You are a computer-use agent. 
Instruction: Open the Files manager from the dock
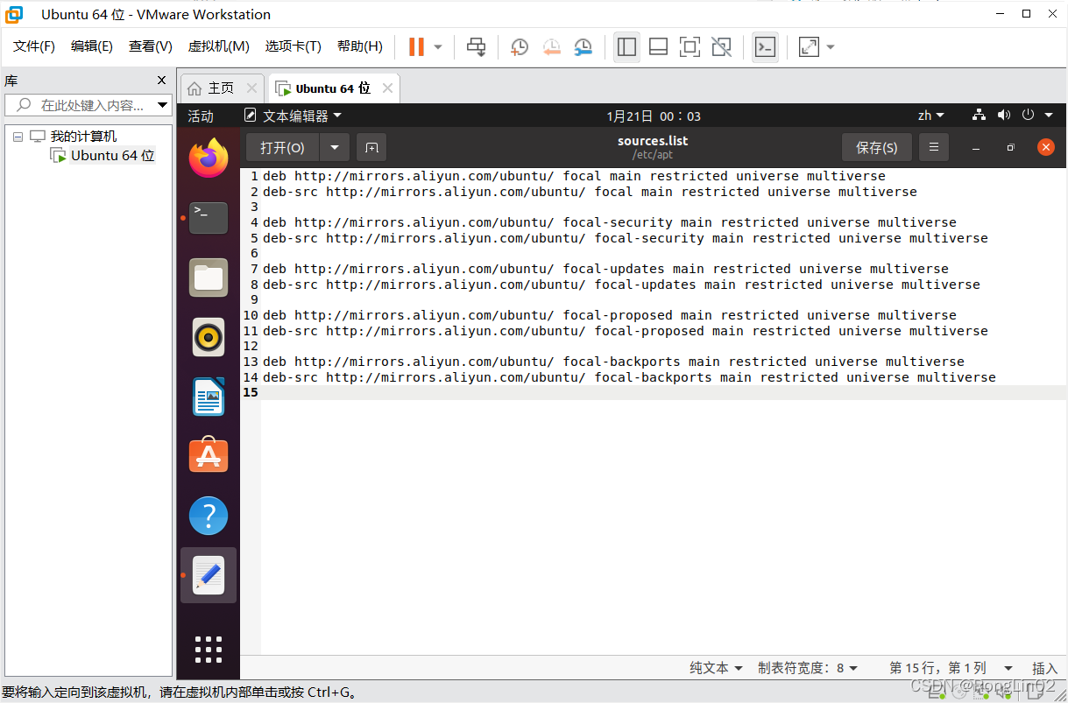point(209,278)
